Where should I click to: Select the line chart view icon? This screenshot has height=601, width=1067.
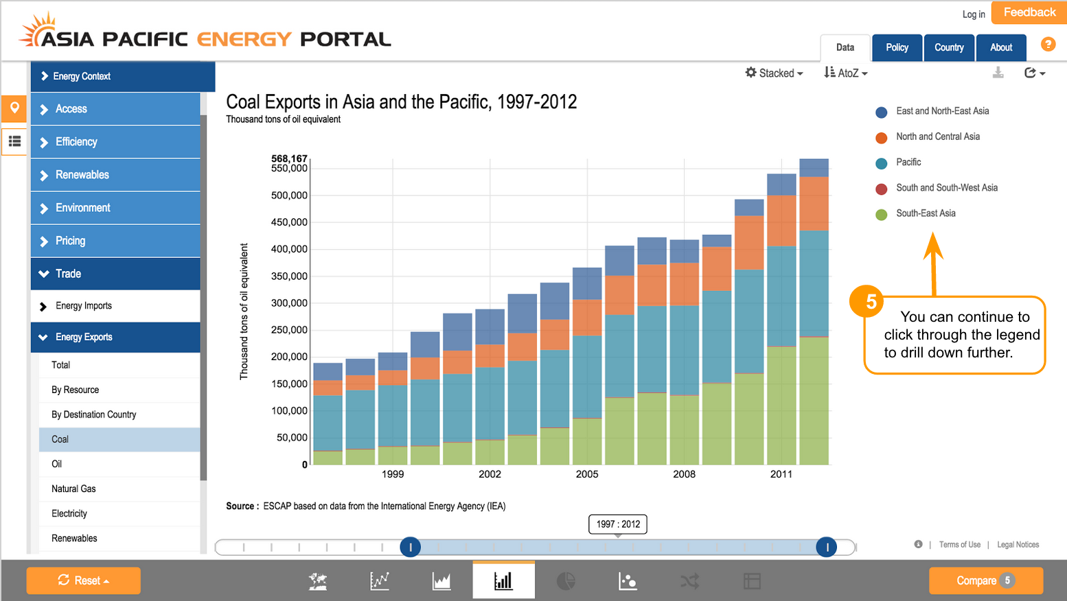[380, 581]
